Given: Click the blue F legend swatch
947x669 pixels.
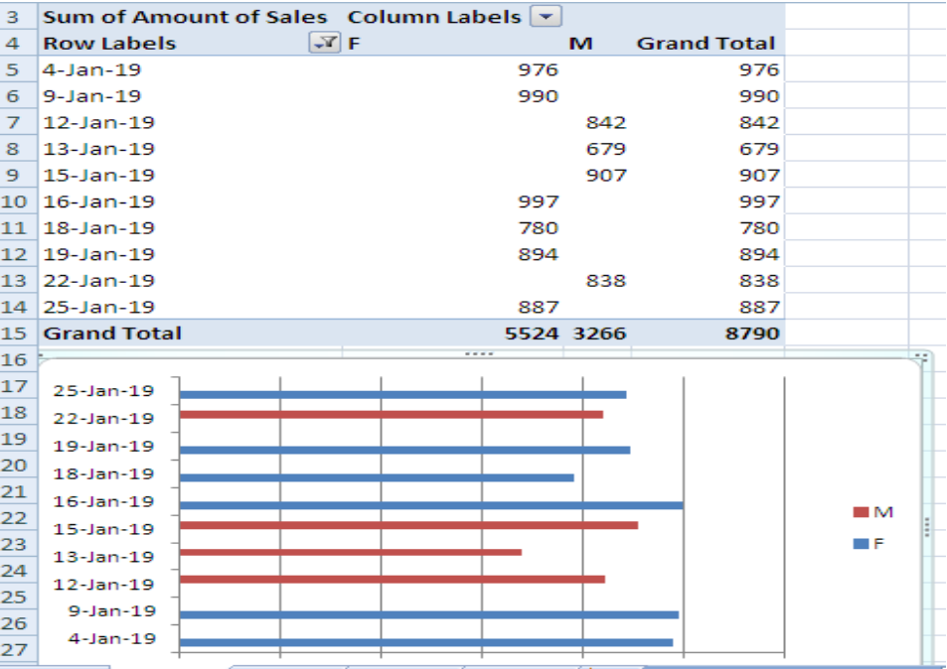Looking at the screenshot, I should 861,544.
